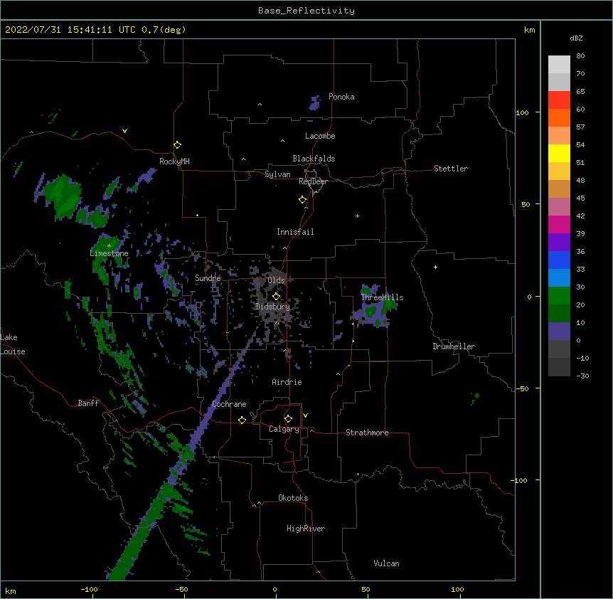Select the white dBZ 80 color swatch
This screenshot has height=599, width=613.
[559, 65]
